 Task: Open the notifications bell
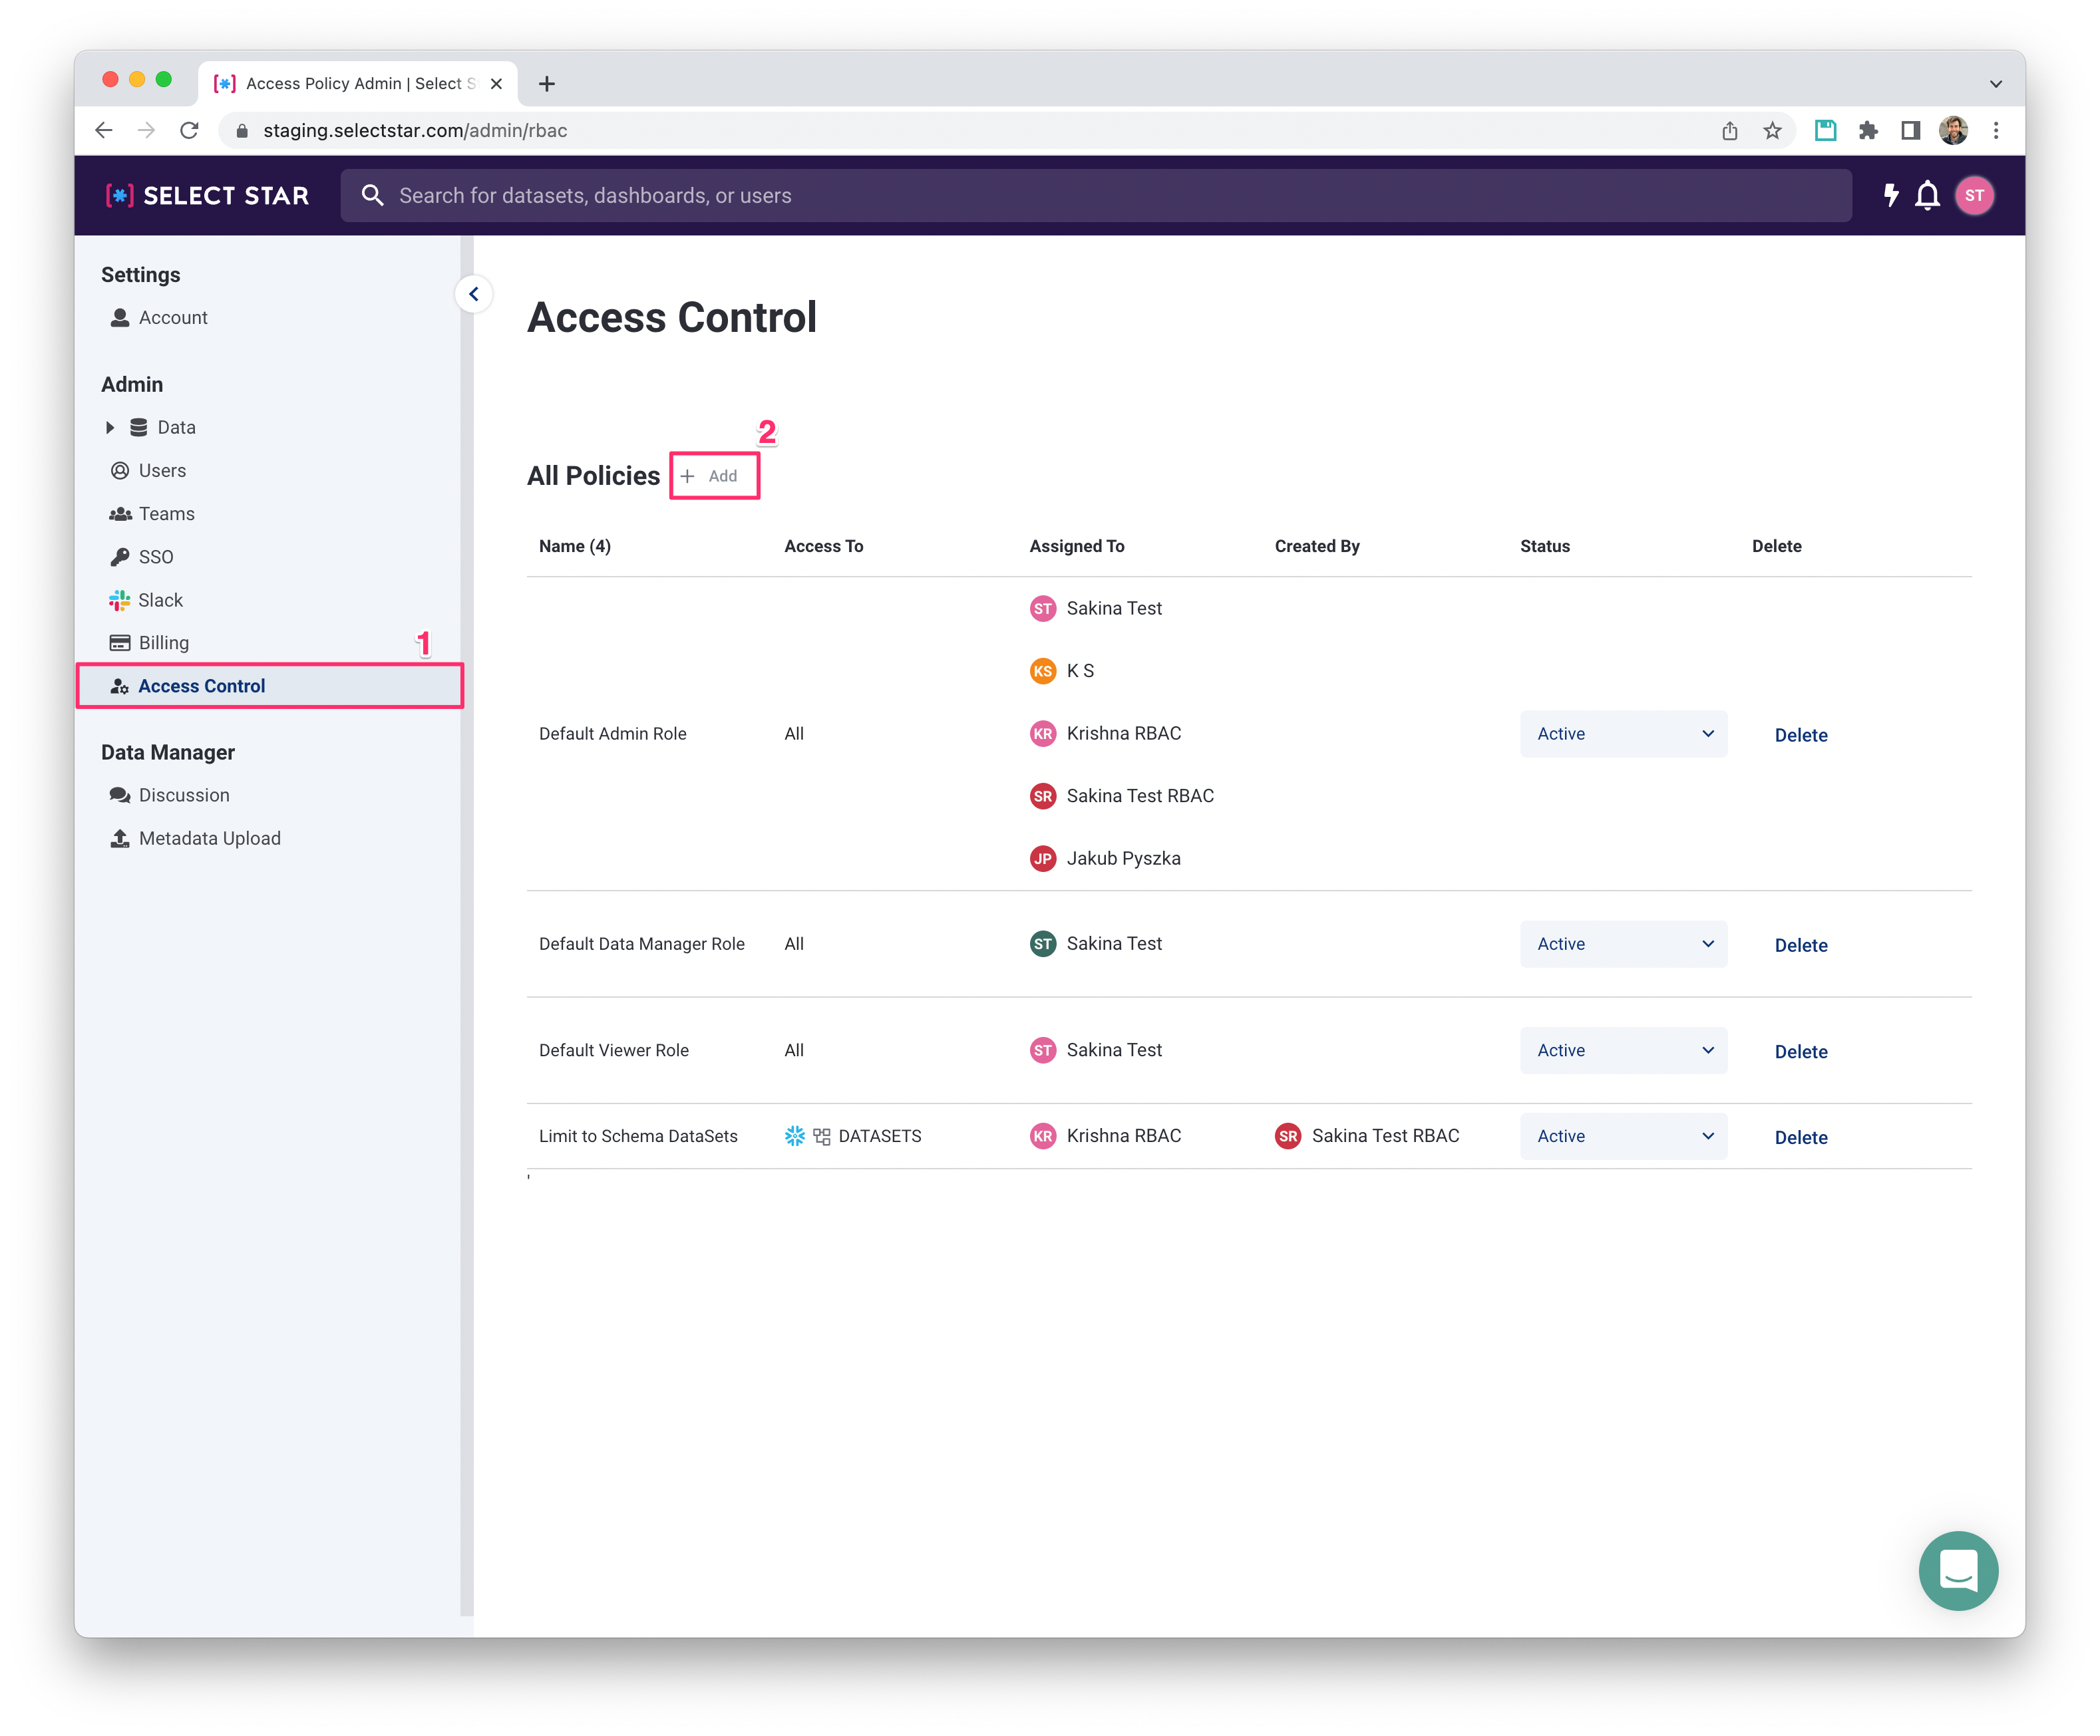[x=1927, y=195]
